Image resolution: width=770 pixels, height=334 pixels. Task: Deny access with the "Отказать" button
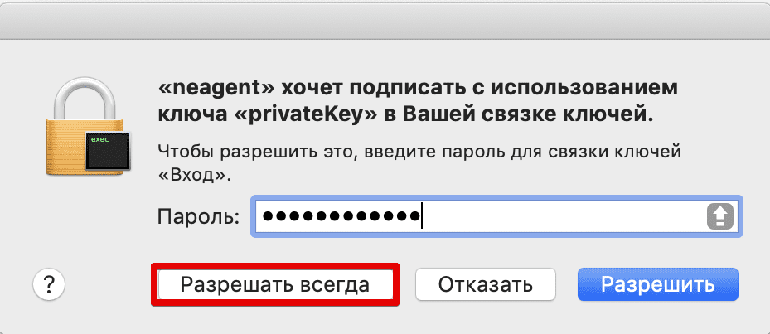point(485,285)
